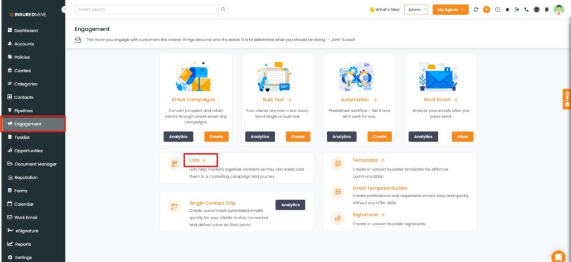Screen dimensions: 571x262
Task: Open Pipelines from the sidebar
Action: (23, 110)
